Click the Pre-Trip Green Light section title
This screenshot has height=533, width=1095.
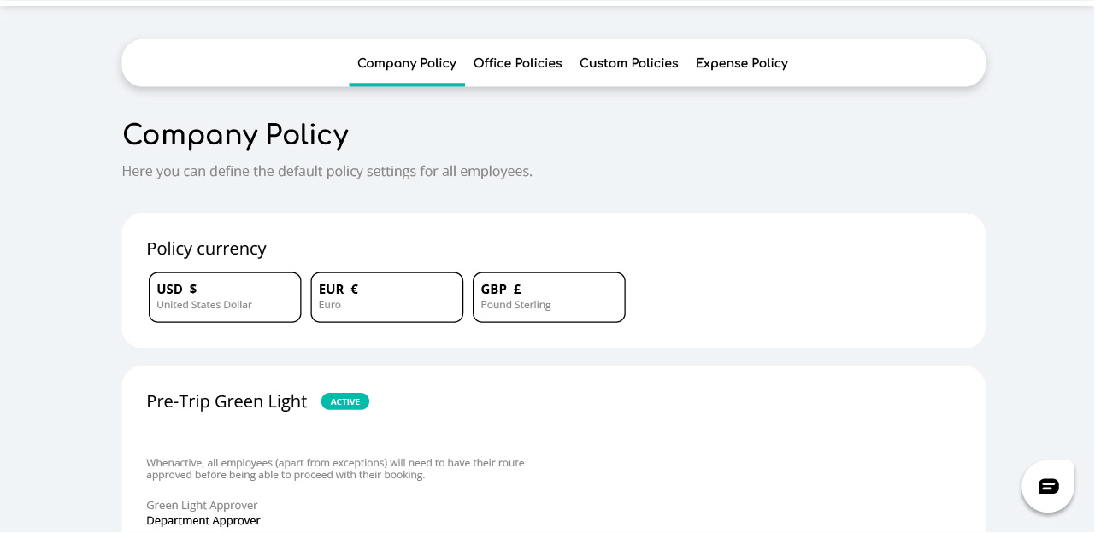[x=227, y=401]
